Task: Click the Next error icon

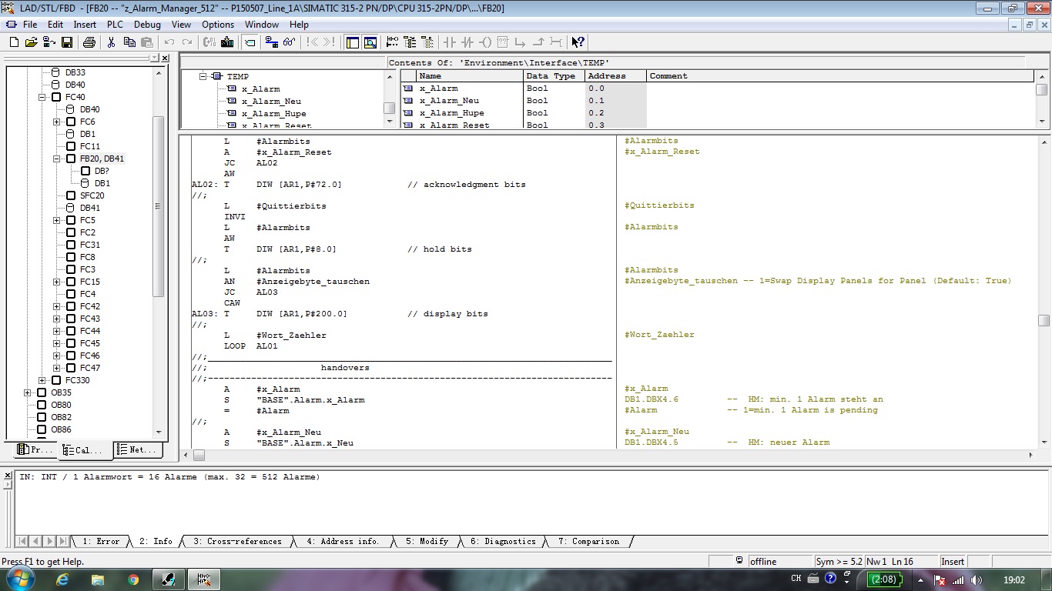Action: pyautogui.click(x=330, y=42)
